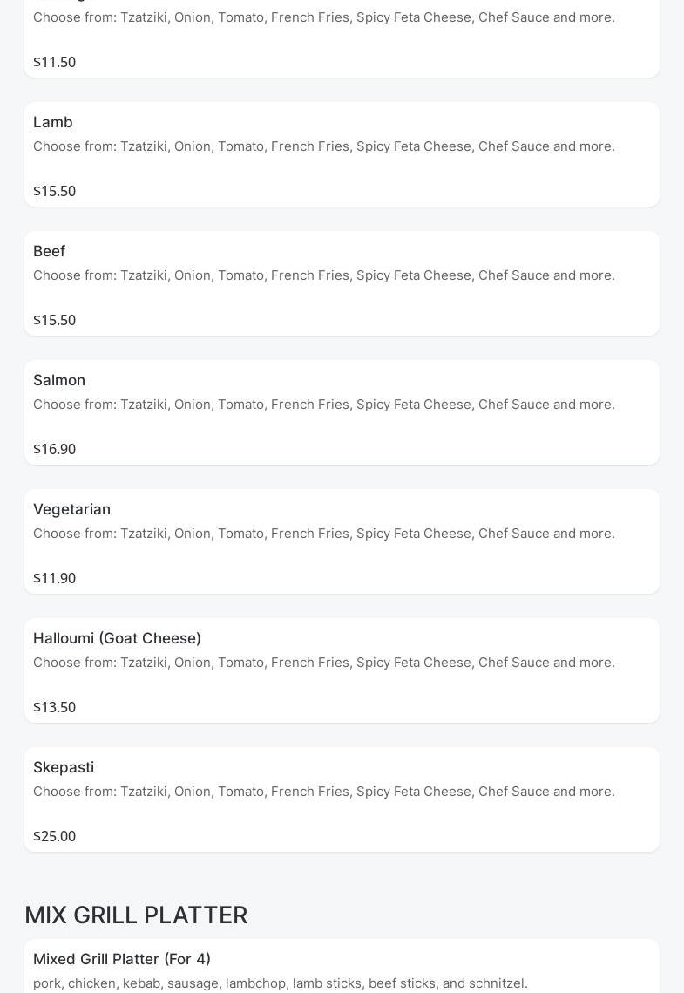
Task: Click the Salmon toppings description text
Action: tap(324, 405)
